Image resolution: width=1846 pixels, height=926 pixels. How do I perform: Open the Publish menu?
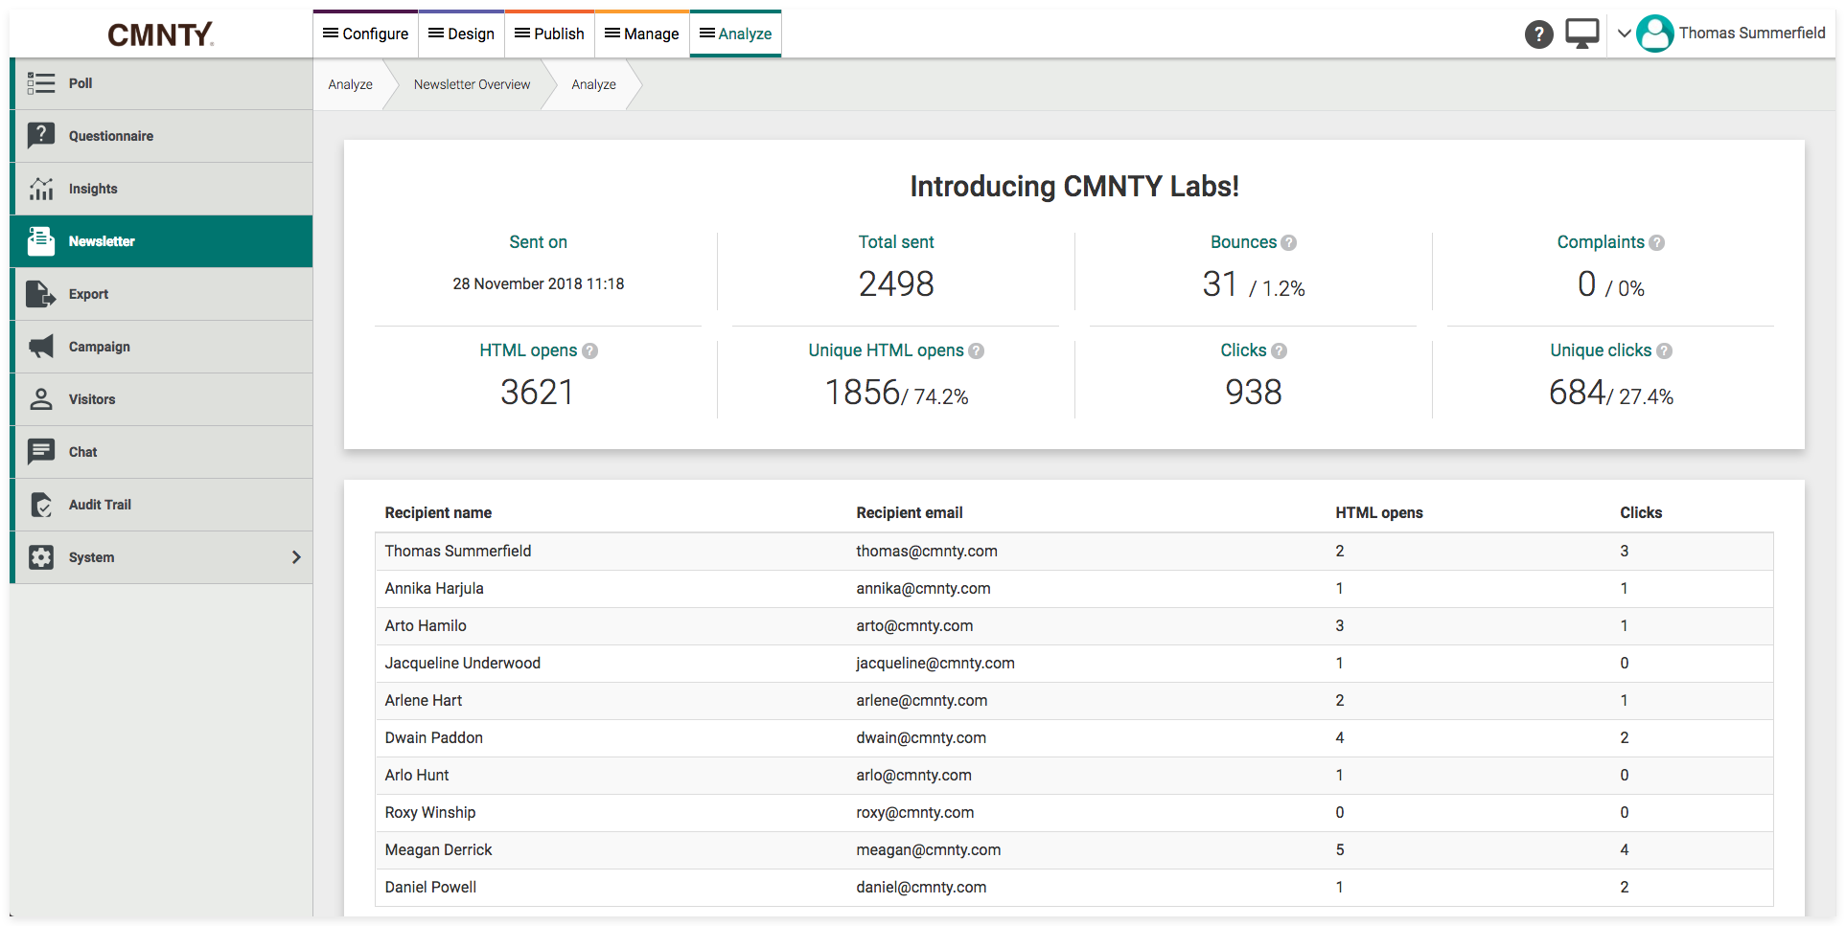(549, 34)
